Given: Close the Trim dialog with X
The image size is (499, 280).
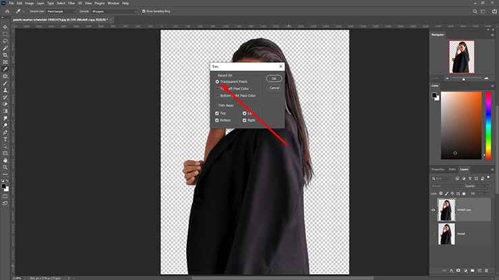Looking at the screenshot, I should tap(281, 67).
